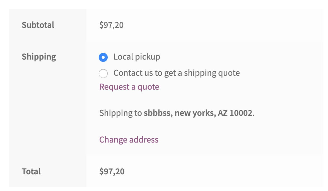Click the Subtotal row label
The height and width of the screenshot is (191, 328).
coord(38,25)
